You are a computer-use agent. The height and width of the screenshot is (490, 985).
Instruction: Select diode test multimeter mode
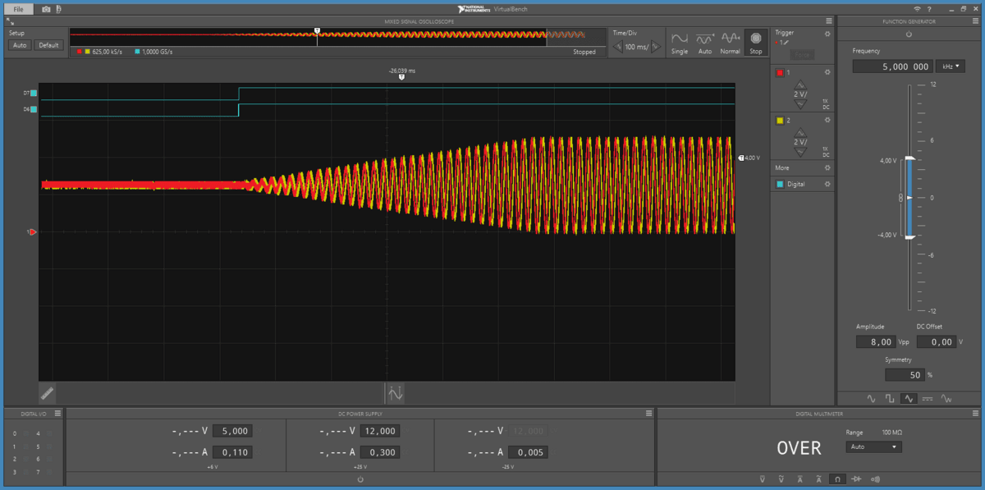click(856, 479)
